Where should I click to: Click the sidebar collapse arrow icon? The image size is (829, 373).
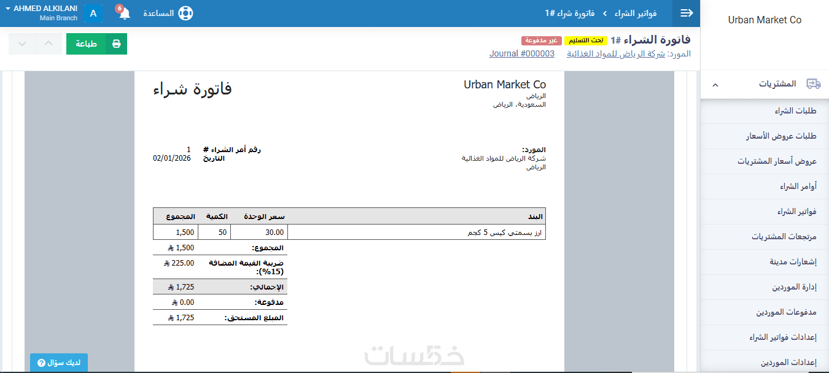tap(687, 13)
